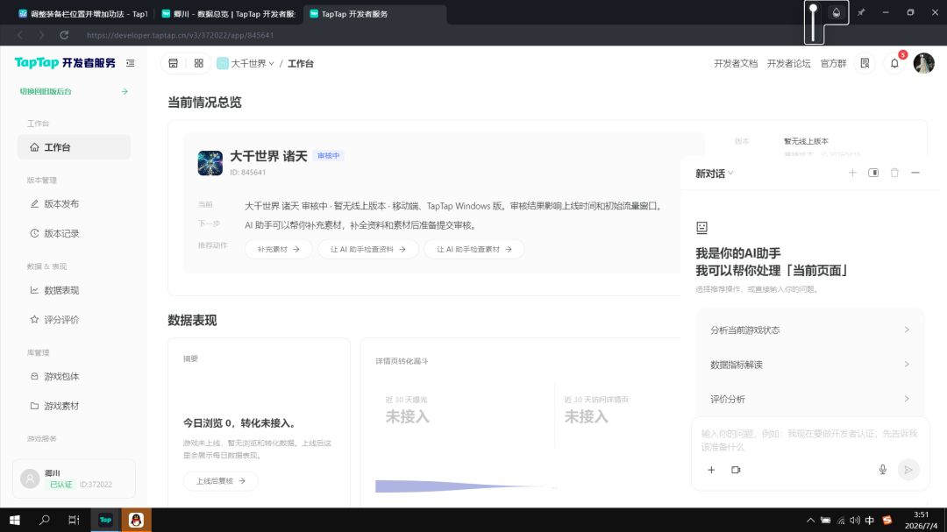Go forward with the browser forward arrow
Screen dimensions: 947x532
(x=42, y=35)
